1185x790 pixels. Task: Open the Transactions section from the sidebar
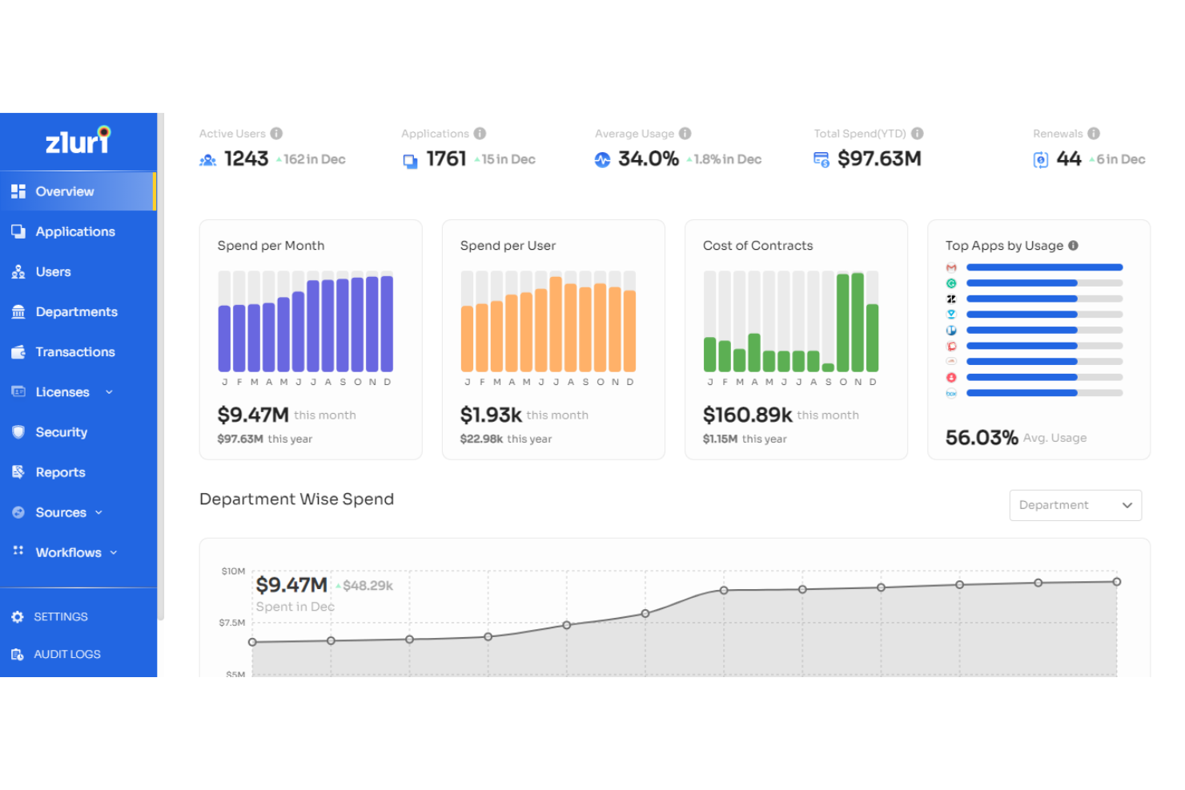click(x=75, y=351)
